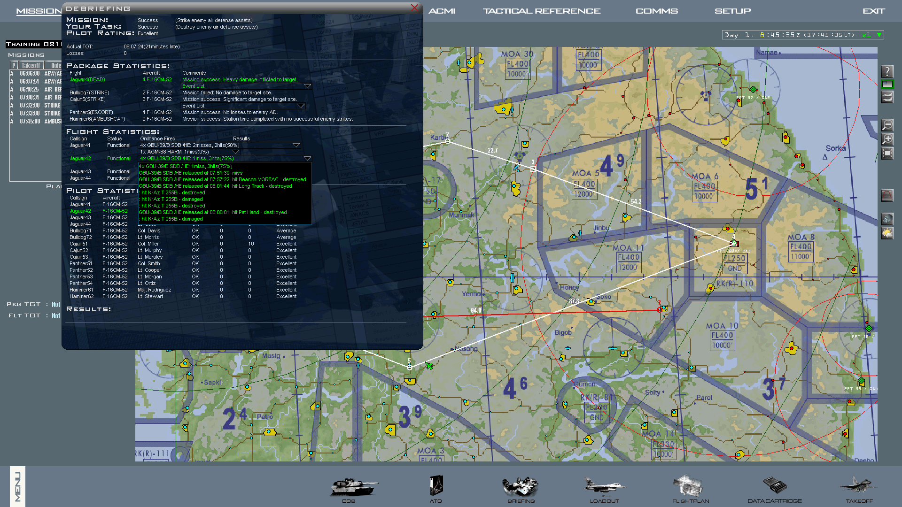
Task: Select Bulldog71 pilot row Col. Davis
Action: click(x=183, y=231)
